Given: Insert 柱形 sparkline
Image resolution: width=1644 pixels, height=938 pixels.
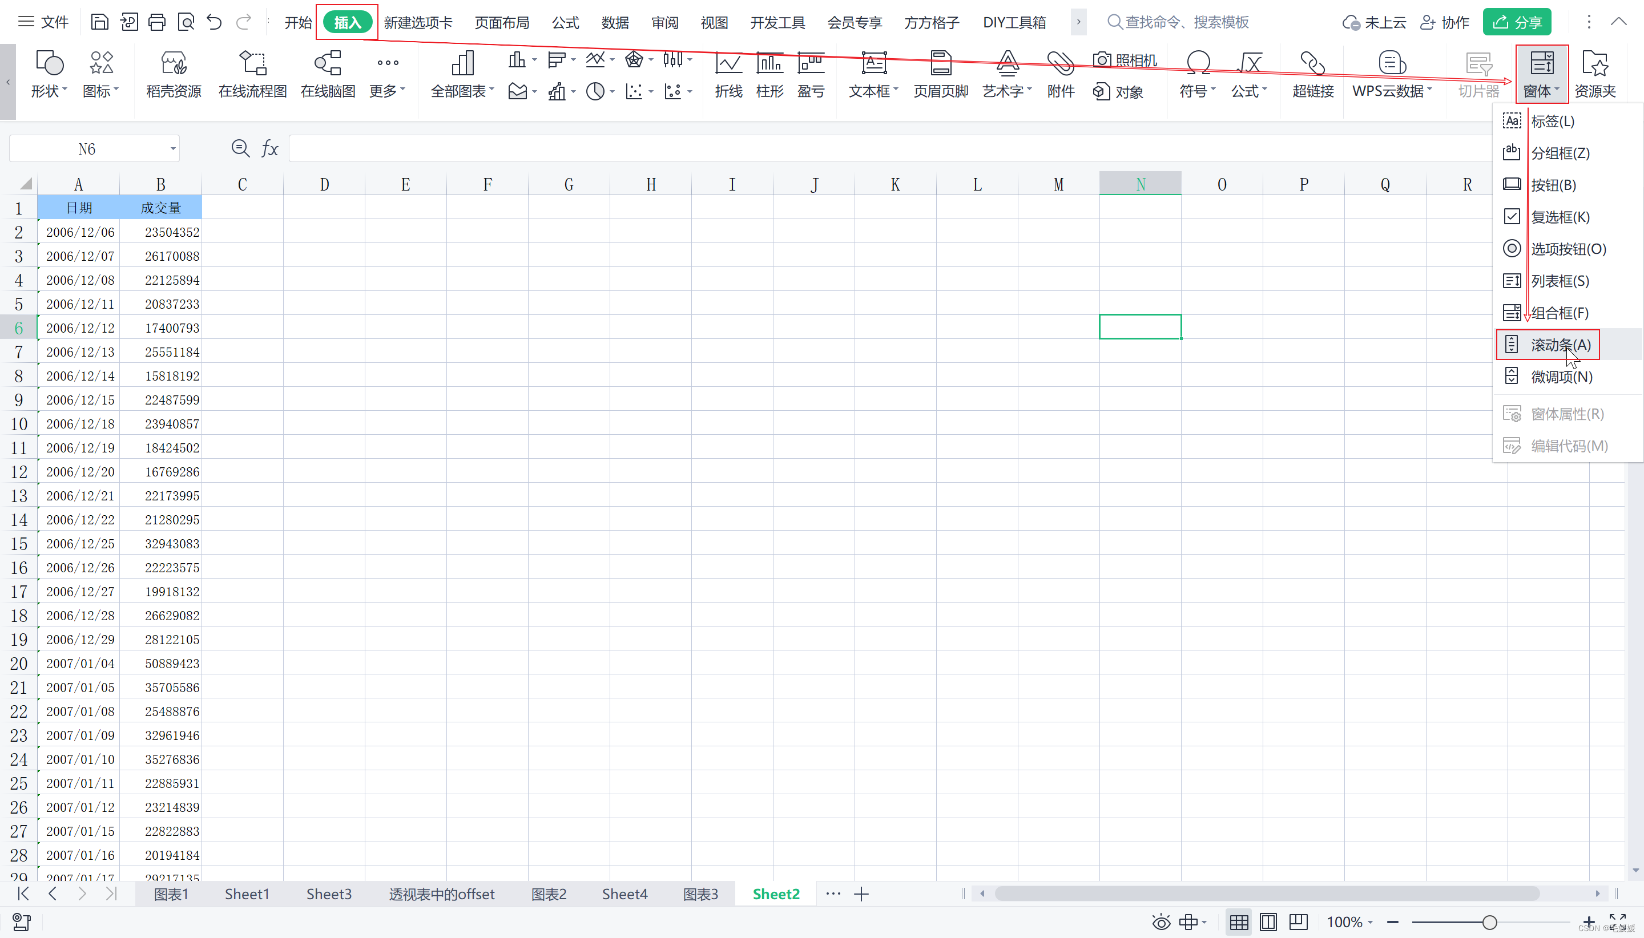Looking at the screenshot, I should point(770,75).
